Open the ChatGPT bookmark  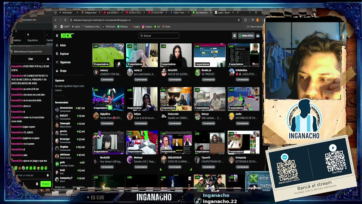(65, 27)
